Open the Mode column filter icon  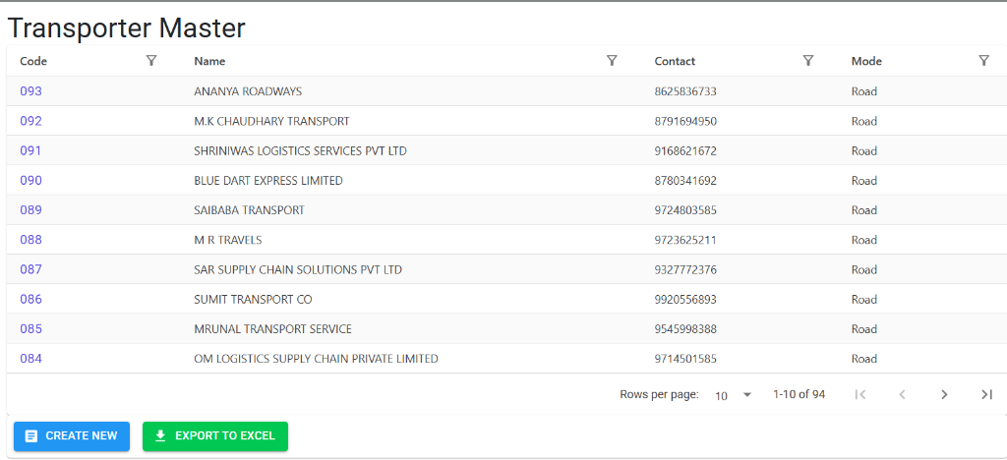983,61
